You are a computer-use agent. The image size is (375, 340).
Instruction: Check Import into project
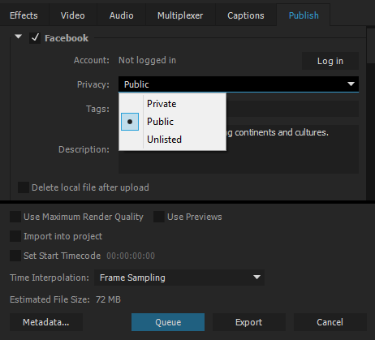pos(15,236)
